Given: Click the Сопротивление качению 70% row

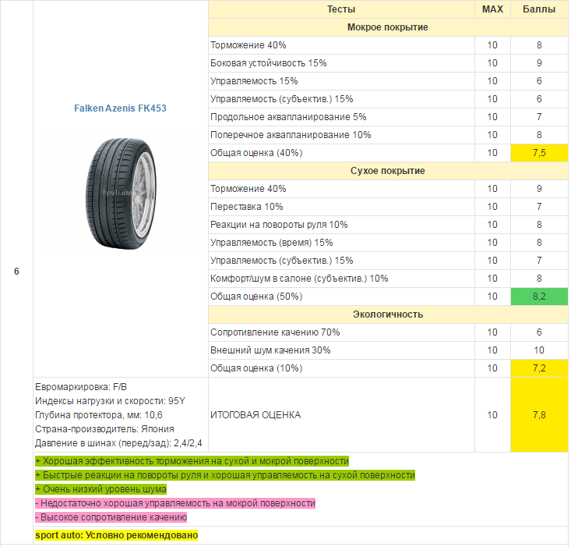Looking at the screenshot, I should (275, 332).
